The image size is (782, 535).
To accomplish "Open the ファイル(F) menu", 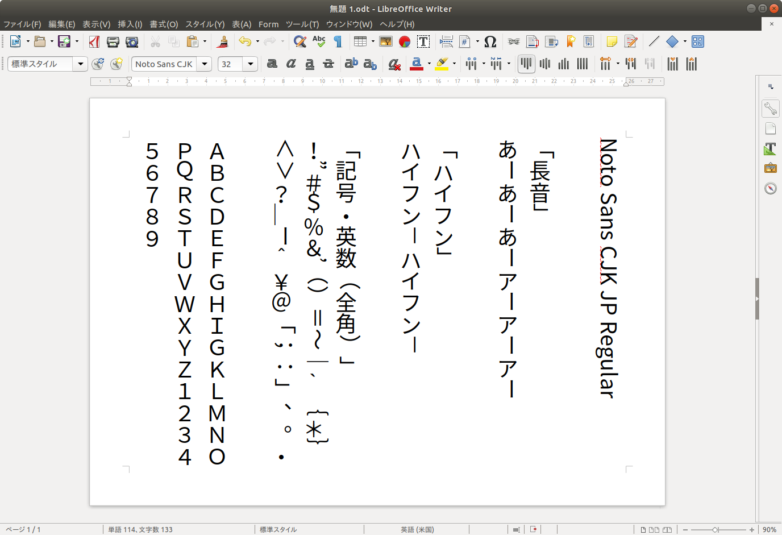I will (22, 24).
